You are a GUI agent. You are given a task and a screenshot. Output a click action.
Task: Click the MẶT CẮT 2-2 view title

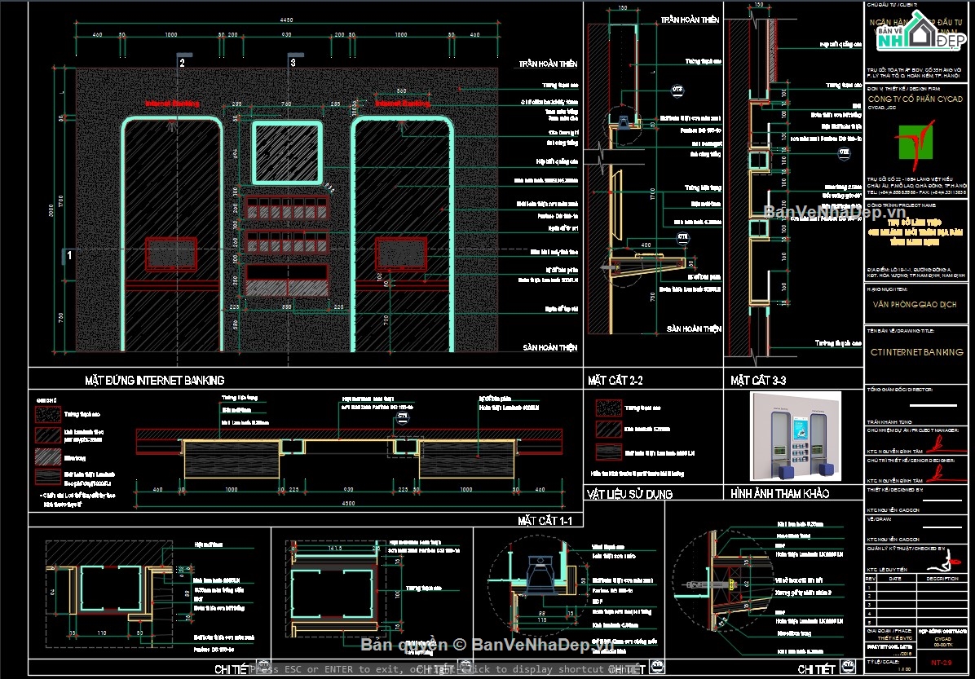click(615, 380)
